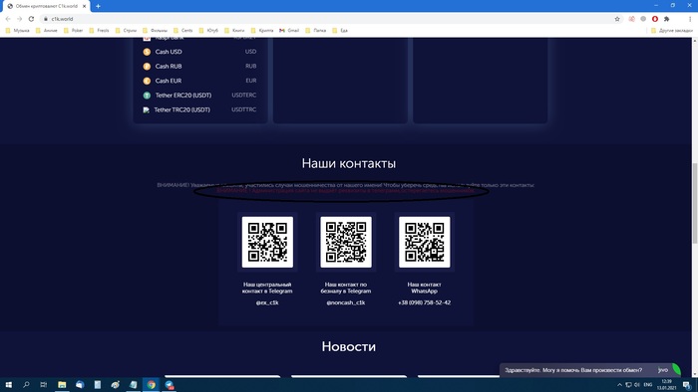Click the browser back arrow
Viewport: 698px width, 392px height.
[x=8, y=19]
